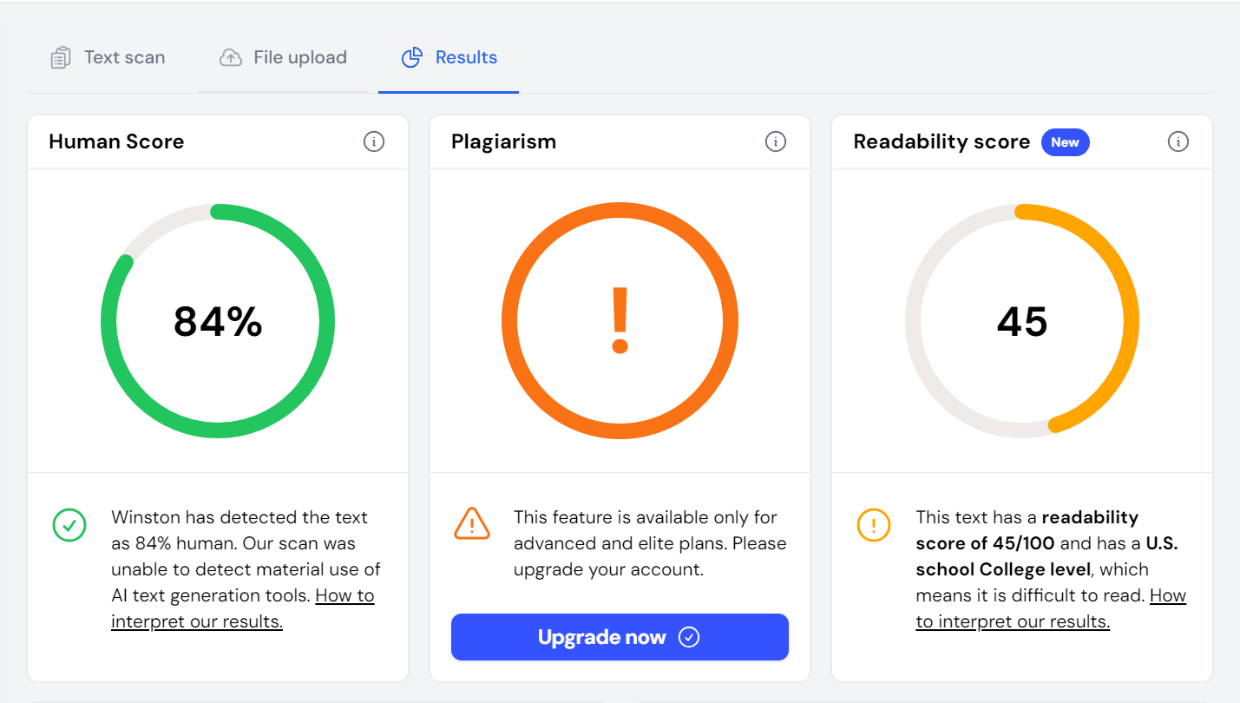Click the File upload cloud icon
This screenshot has width=1240, height=703.
tap(231, 58)
